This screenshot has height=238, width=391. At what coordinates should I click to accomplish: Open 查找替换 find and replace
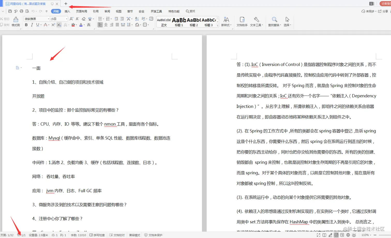coord(274,22)
